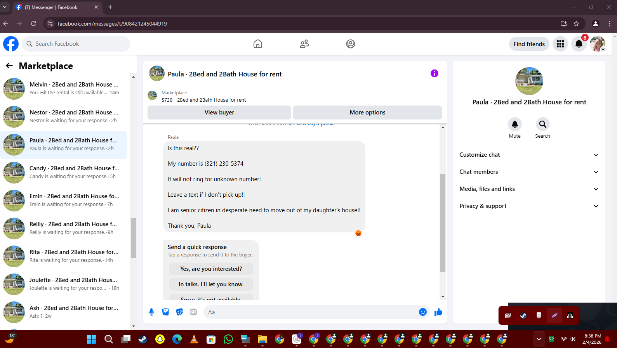Expand Chat members section
The image size is (617, 348).
(529, 172)
